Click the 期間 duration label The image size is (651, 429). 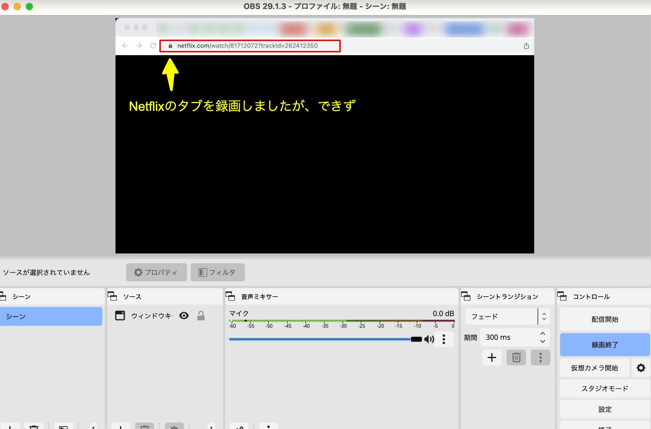point(470,337)
